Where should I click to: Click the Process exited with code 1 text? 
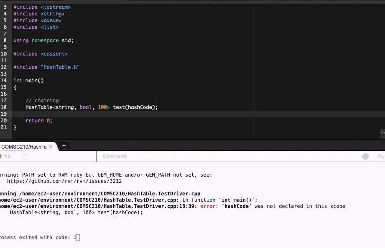click(x=36, y=237)
